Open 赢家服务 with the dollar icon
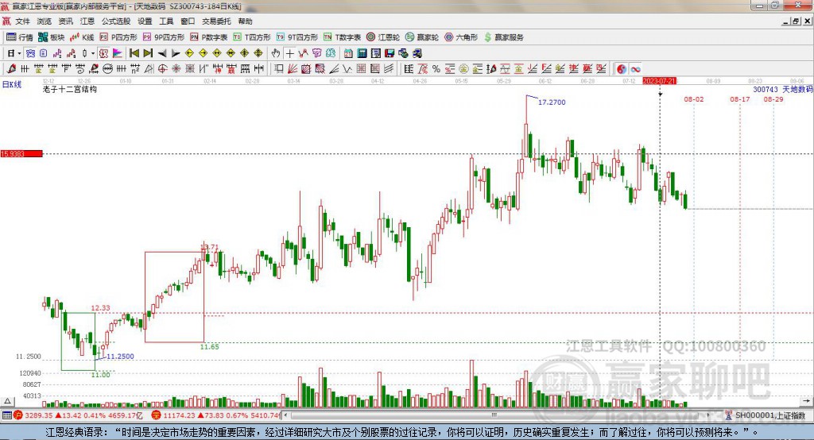The height and width of the screenshot is (440, 814). coord(503,37)
